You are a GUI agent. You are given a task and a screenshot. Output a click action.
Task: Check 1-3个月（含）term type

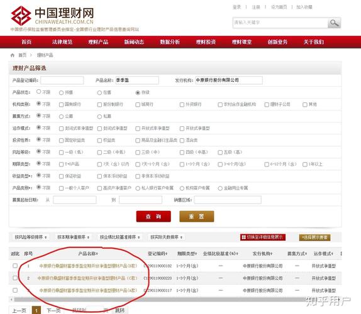tap(182, 165)
